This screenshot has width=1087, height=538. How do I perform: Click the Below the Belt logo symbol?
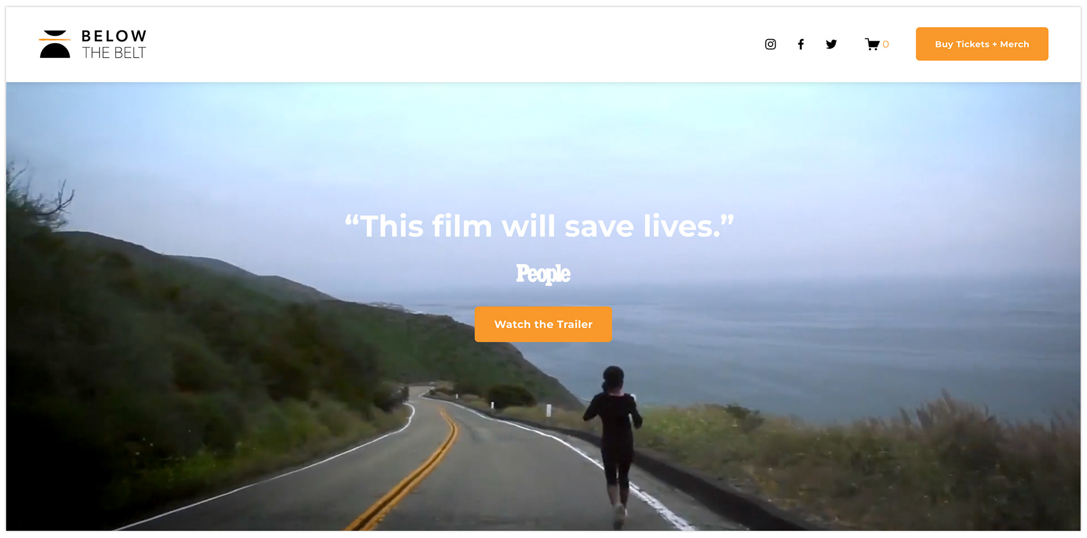point(55,44)
